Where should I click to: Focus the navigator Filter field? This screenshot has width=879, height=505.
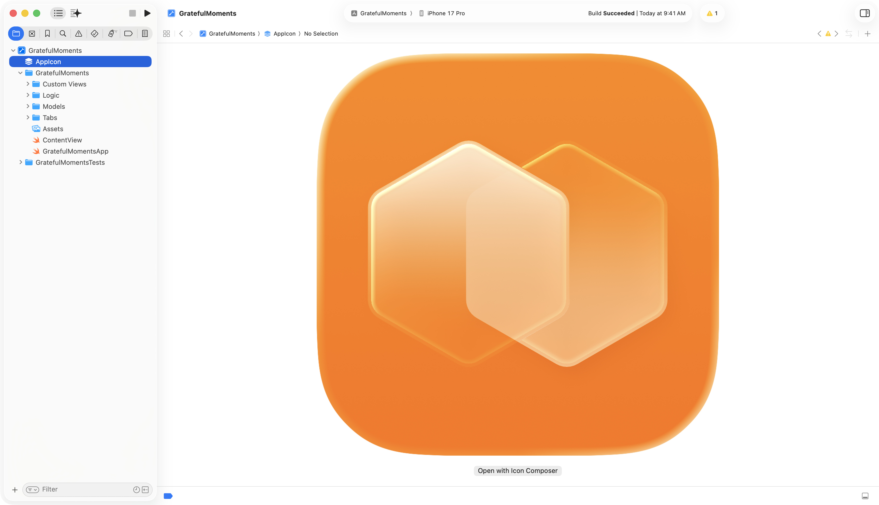87,490
